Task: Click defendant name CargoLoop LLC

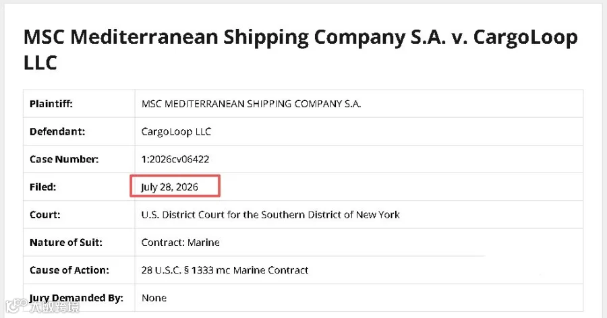Action: point(176,131)
